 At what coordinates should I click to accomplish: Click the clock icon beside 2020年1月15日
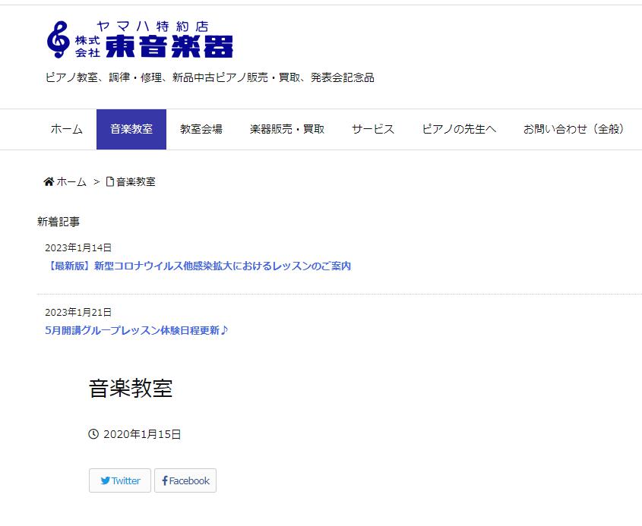[93, 434]
